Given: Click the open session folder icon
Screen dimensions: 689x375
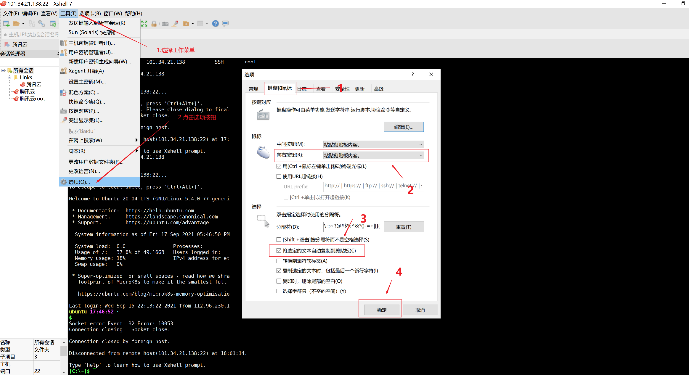Looking at the screenshot, I should click(16, 24).
